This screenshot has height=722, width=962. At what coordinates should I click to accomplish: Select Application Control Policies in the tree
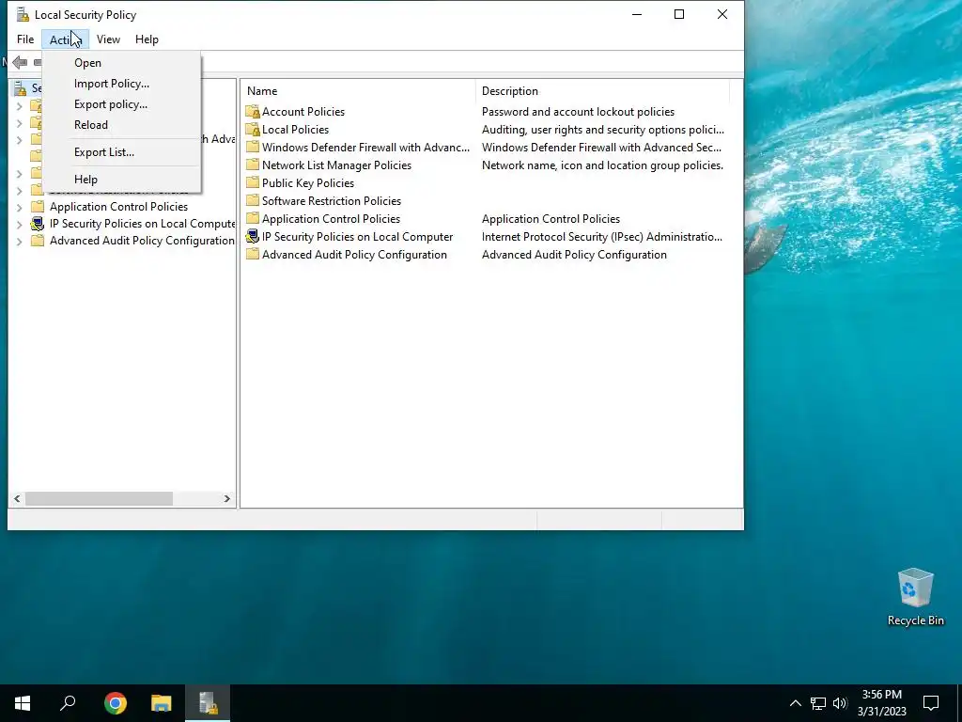click(118, 206)
